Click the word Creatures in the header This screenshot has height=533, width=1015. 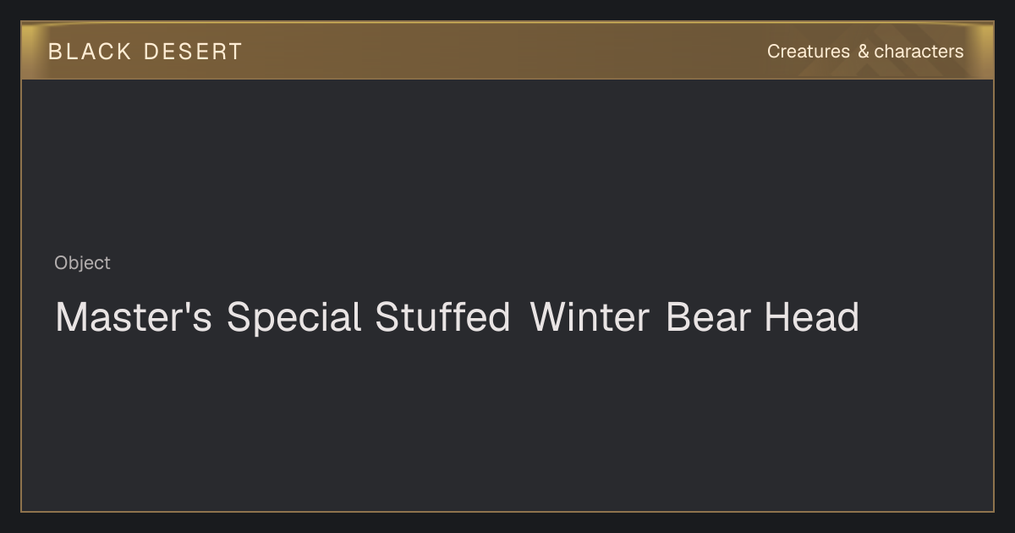808,52
